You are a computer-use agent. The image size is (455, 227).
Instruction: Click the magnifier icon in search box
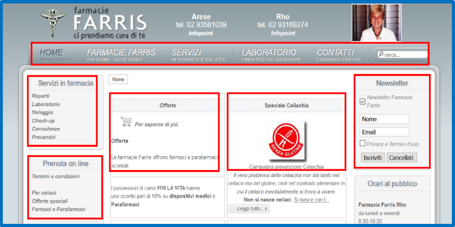[x=381, y=55]
